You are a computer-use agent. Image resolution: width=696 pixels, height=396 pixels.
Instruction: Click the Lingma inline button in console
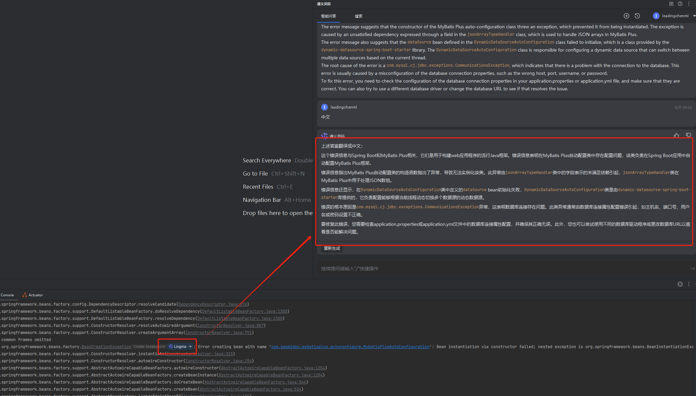coord(180,346)
